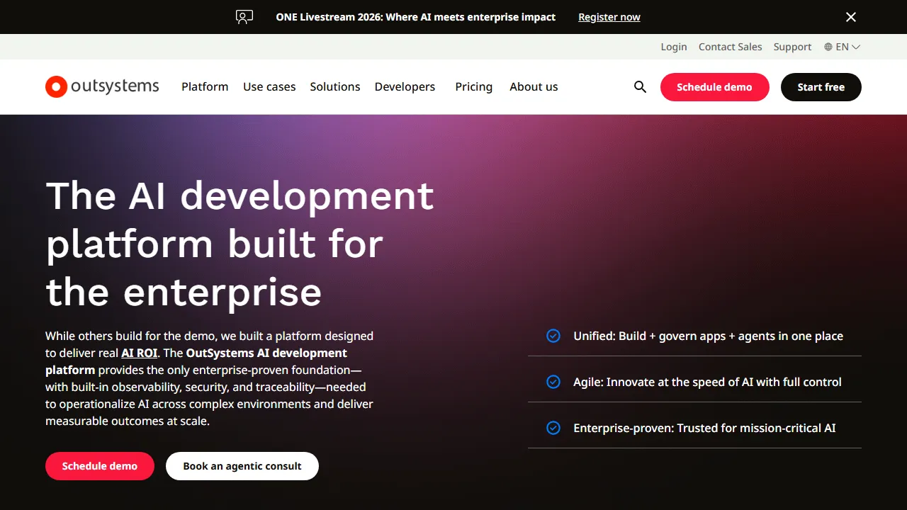The image size is (907, 510).
Task: Click Register now link in banner
Action: tap(609, 17)
